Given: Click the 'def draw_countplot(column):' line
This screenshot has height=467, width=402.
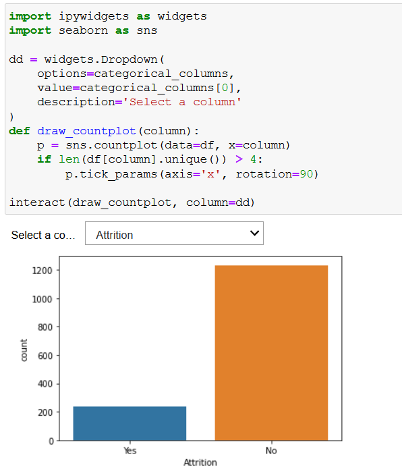Looking at the screenshot, I should (x=104, y=131).
